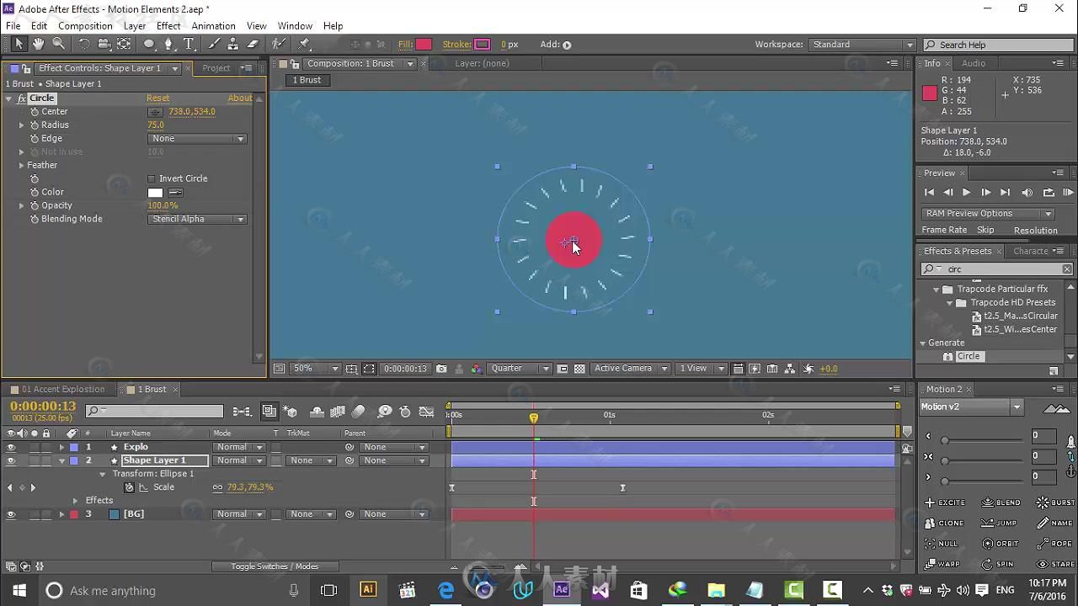This screenshot has width=1078, height=606.
Task: Click Reset for the Circle effect
Action: point(158,98)
